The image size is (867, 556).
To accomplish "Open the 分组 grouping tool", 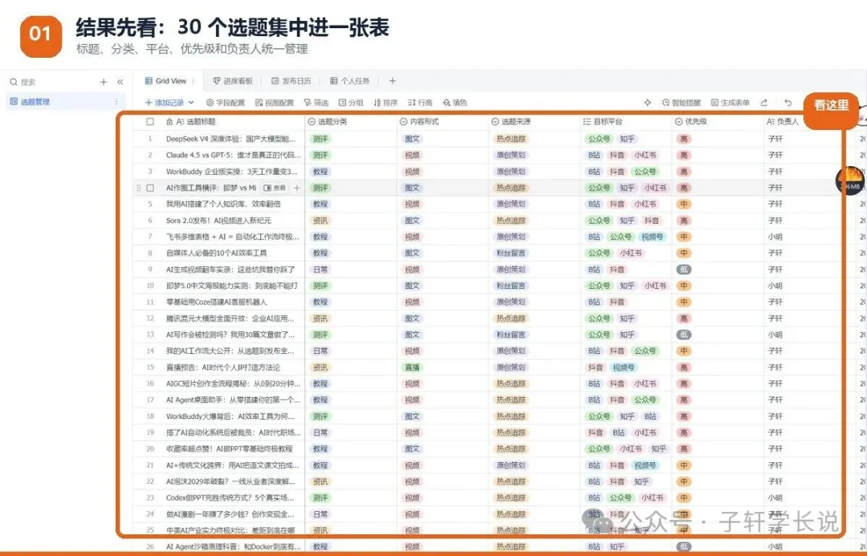I will [x=351, y=102].
